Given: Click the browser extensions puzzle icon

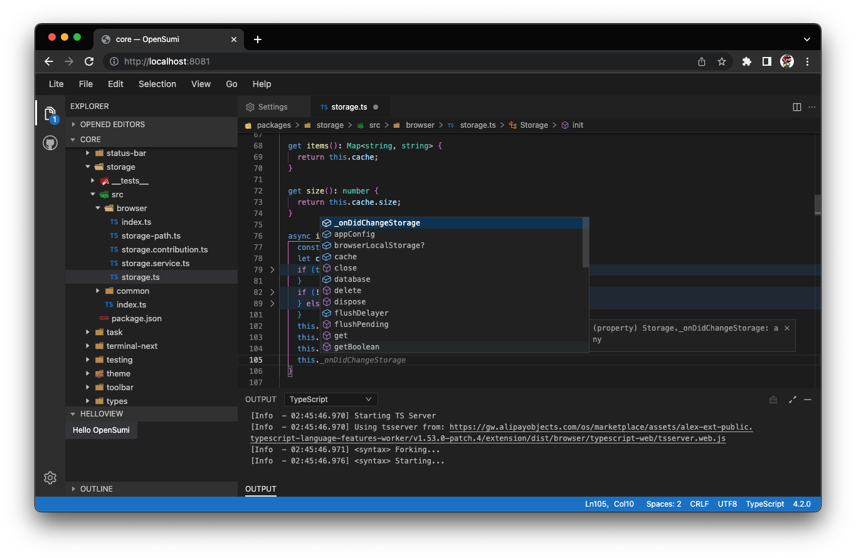Looking at the screenshot, I should 746,61.
